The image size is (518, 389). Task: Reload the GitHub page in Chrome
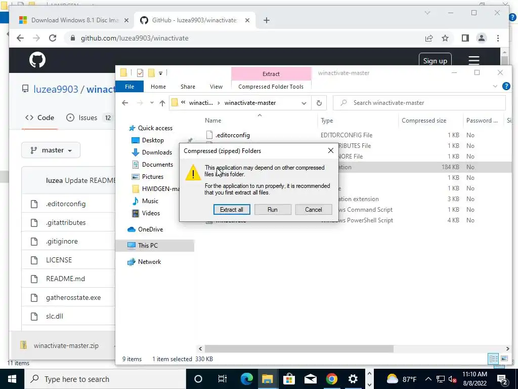(x=53, y=38)
